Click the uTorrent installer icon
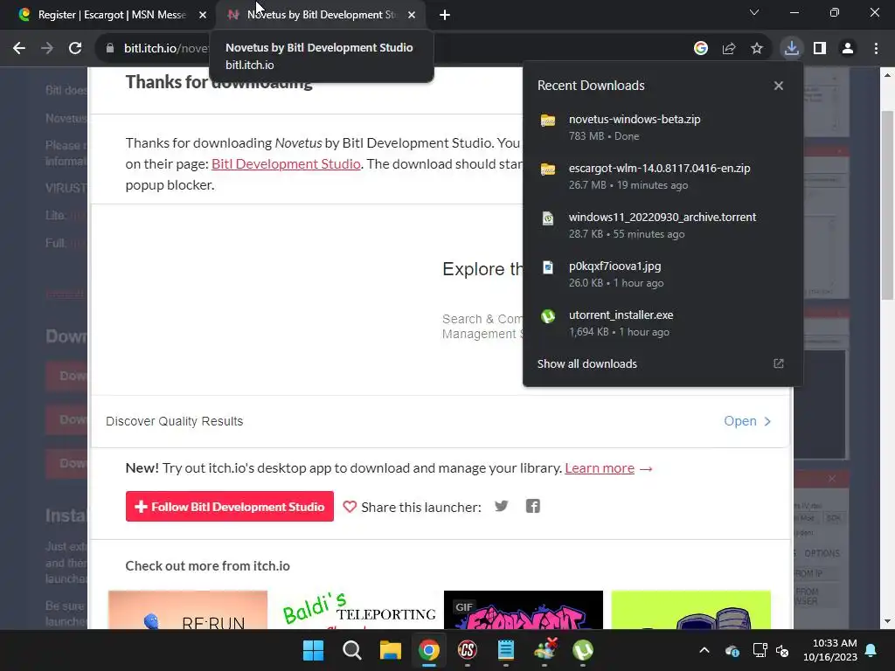 click(x=548, y=316)
